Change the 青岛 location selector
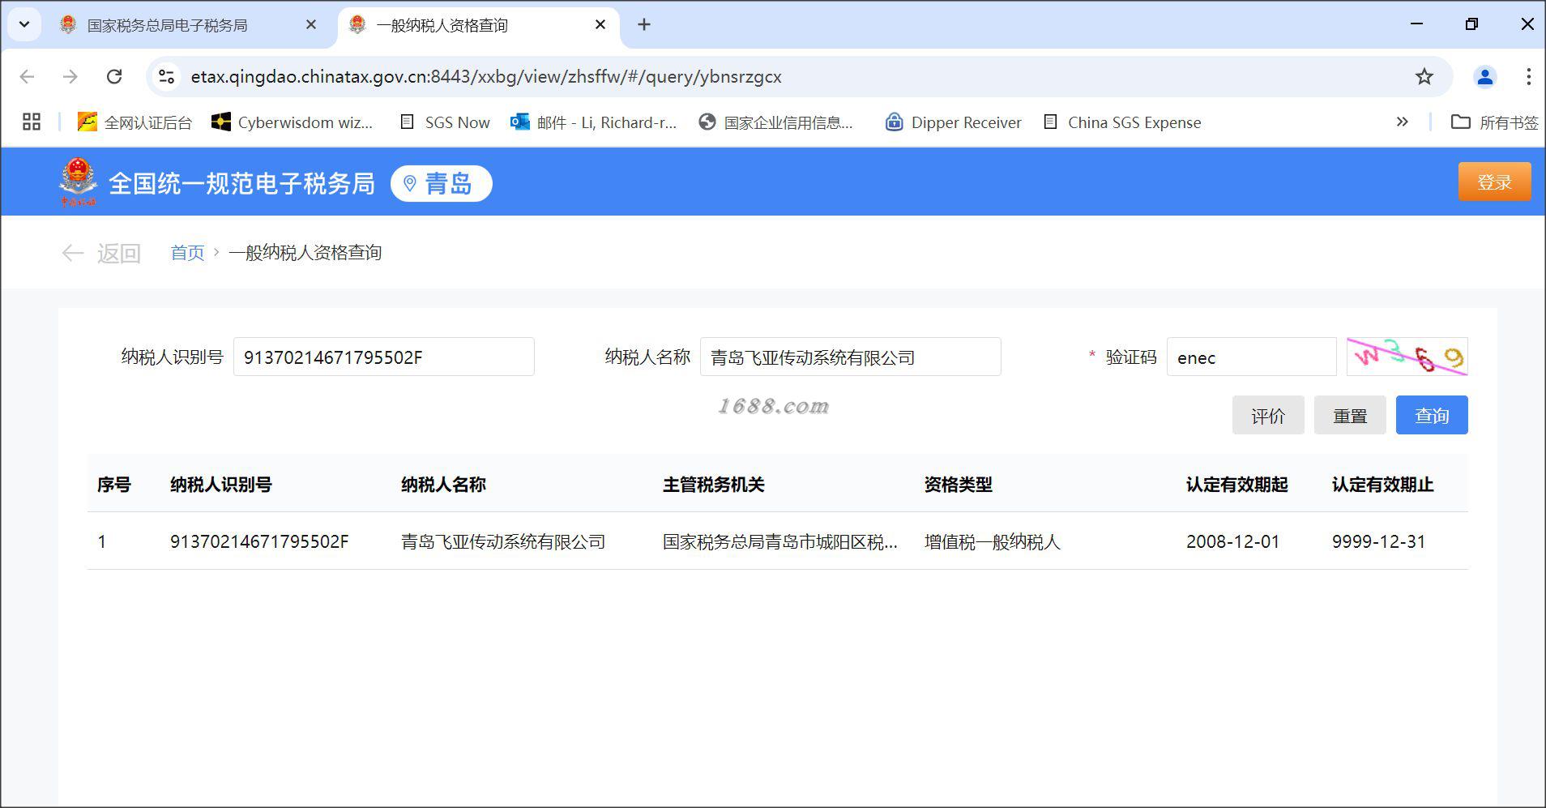The height and width of the screenshot is (808, 1546). pyautogui.click(x=441, y=183)
